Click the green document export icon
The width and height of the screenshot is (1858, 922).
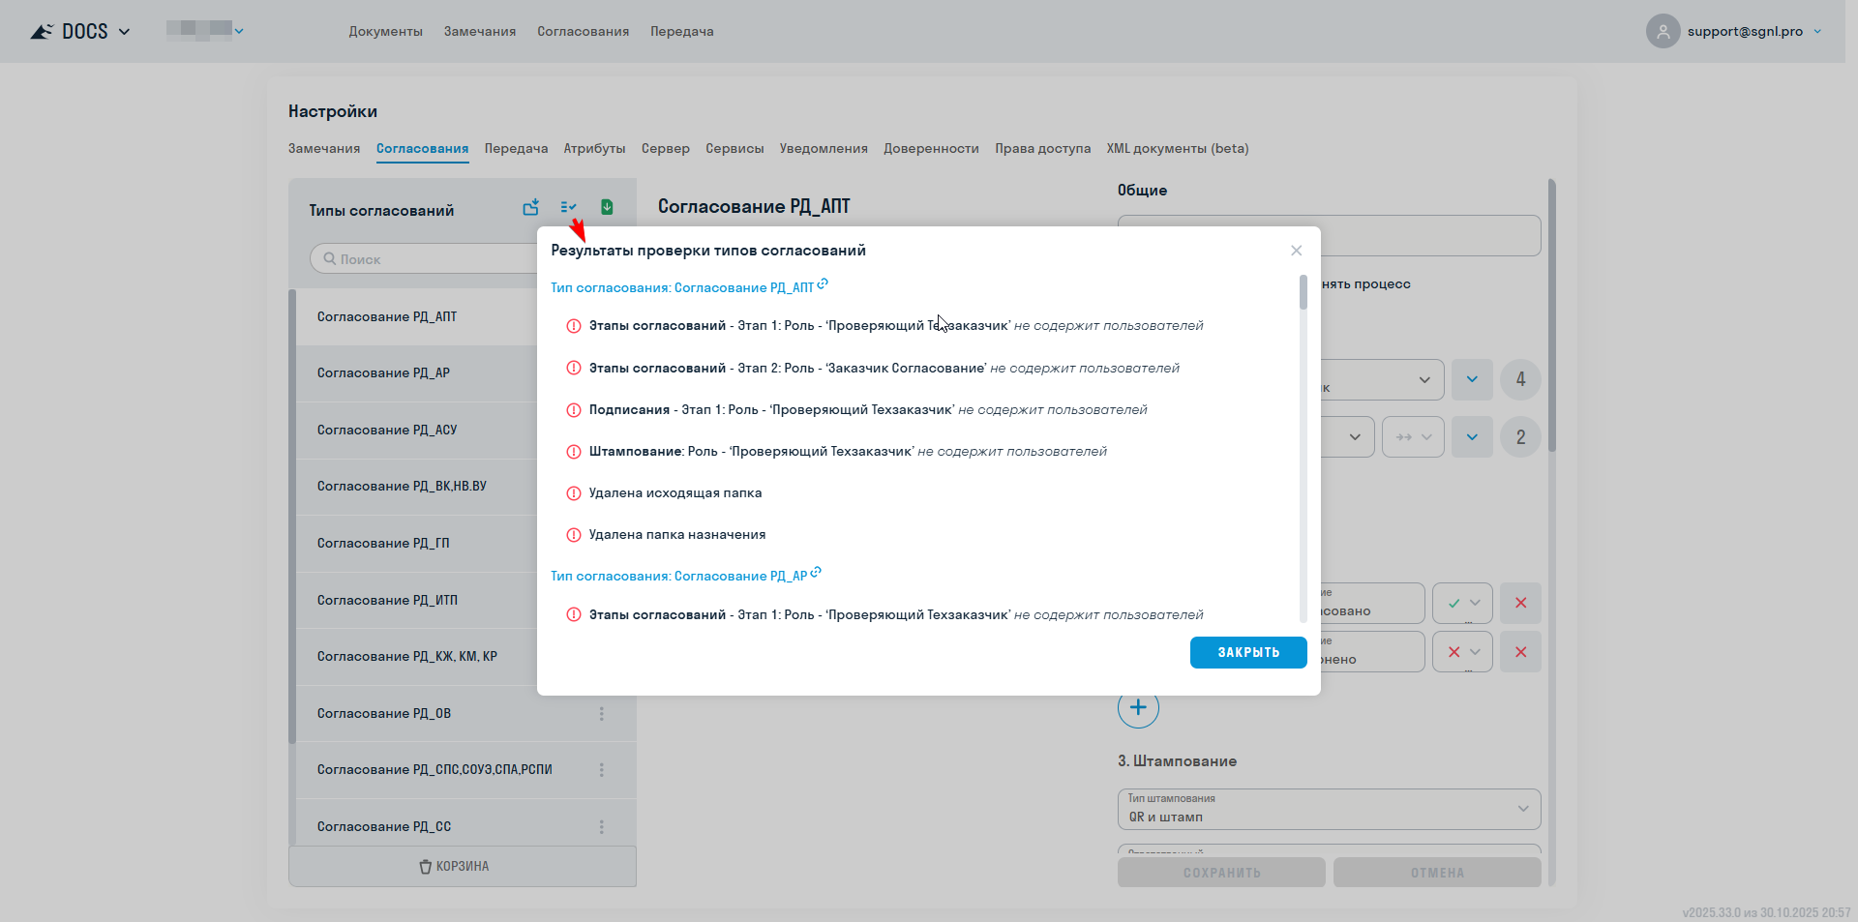pos(607,207)
